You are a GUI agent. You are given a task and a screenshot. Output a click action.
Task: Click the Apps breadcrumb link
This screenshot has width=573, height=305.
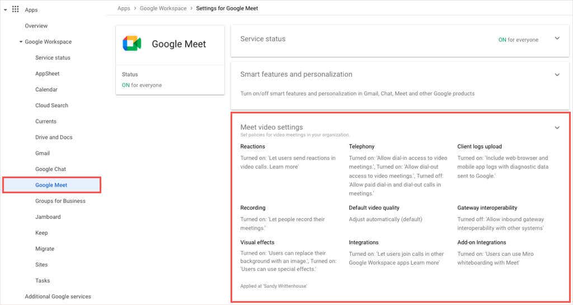[x=124, y=8]
